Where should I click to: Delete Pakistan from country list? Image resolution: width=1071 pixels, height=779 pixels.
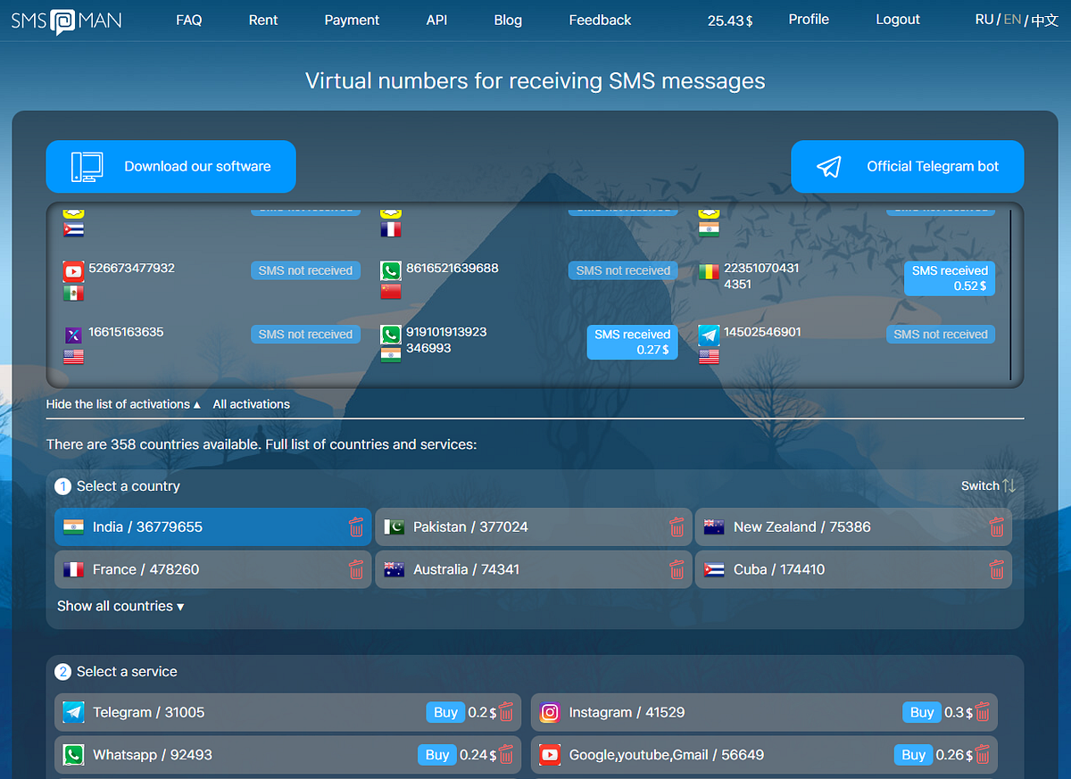point(677,526)
